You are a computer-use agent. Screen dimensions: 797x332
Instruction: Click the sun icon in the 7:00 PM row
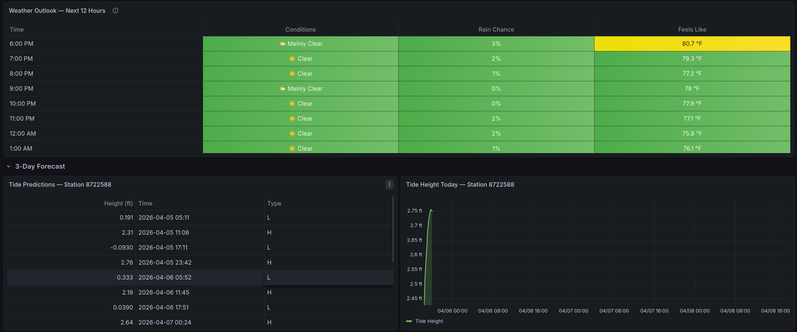pos(292,59)
